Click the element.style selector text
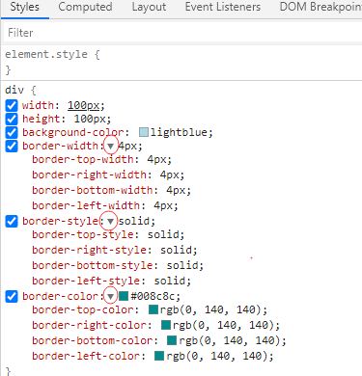The image size is (362, 376). [46, 54]
